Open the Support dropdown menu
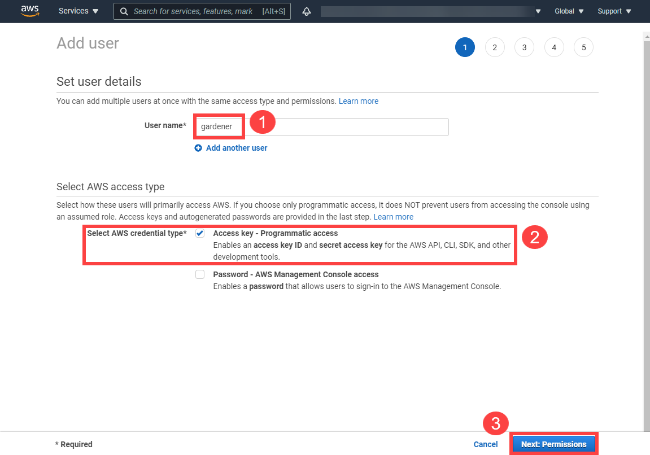 614,11
